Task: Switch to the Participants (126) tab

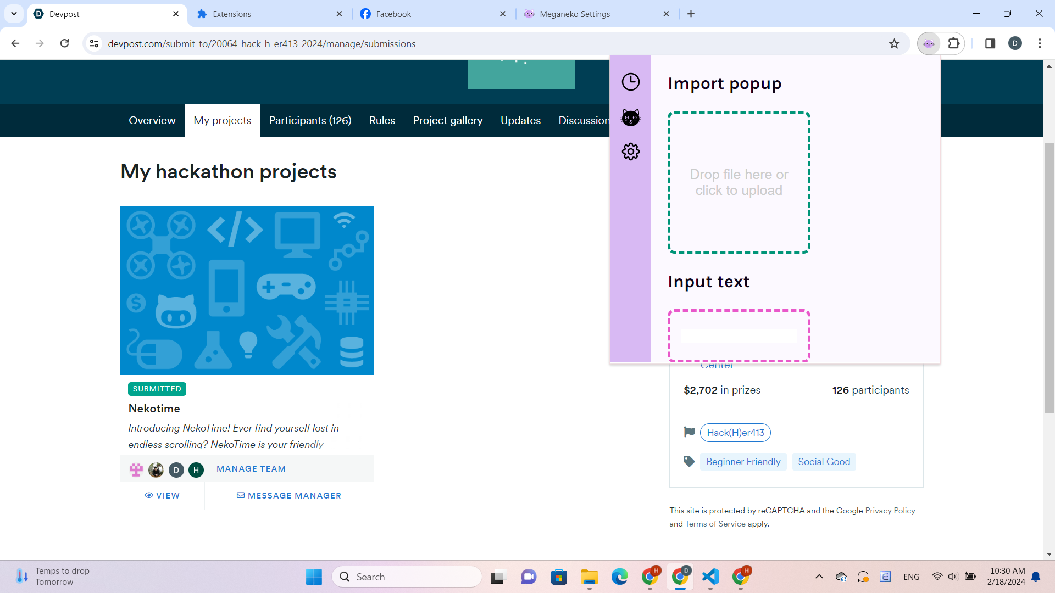Action: [x=310, y=120]
